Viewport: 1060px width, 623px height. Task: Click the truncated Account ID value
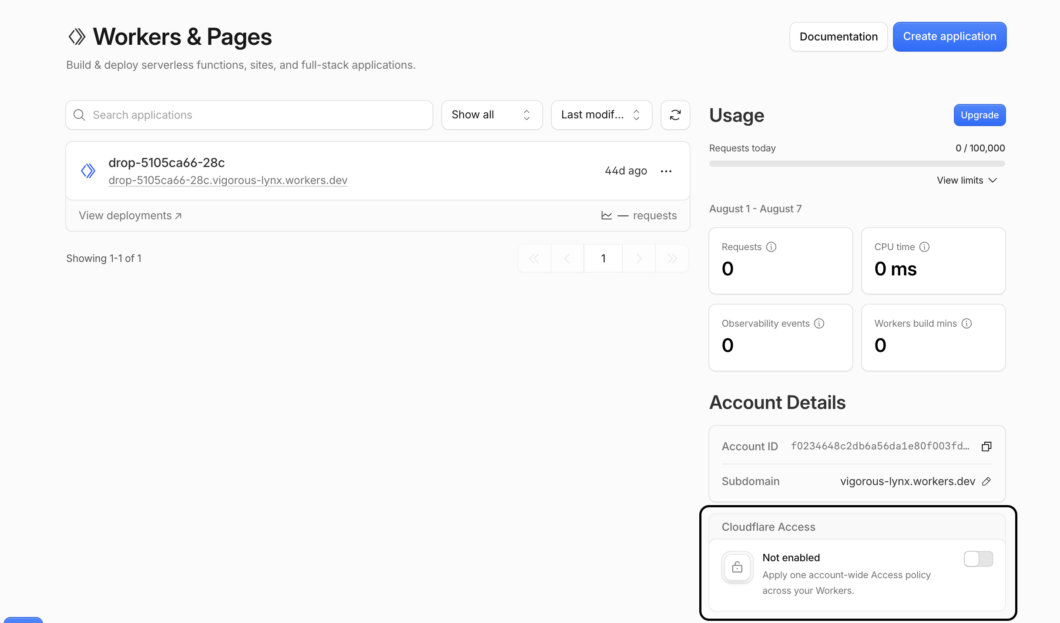point(880,446)
